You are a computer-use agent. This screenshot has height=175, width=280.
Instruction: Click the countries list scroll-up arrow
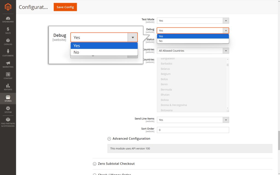click(x=227, y=59)
